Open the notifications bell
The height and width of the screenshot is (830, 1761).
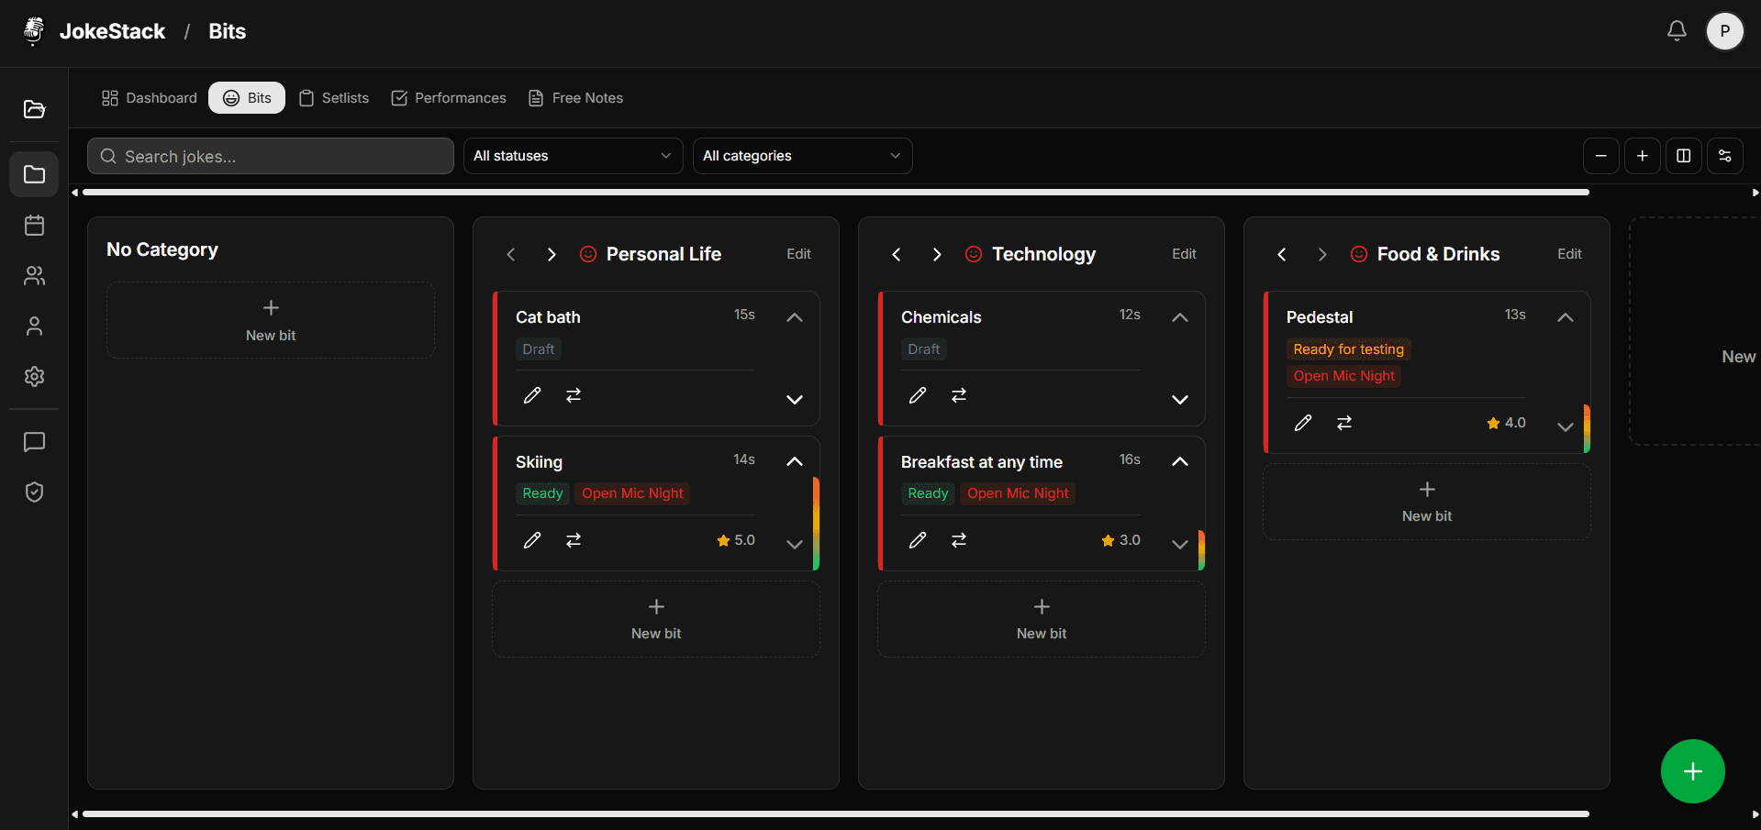point(1677,31)
